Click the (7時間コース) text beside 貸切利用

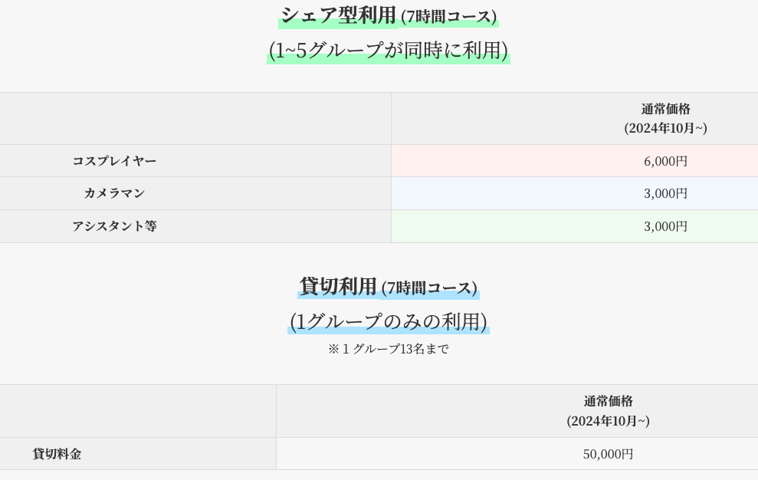click(429, 288)
